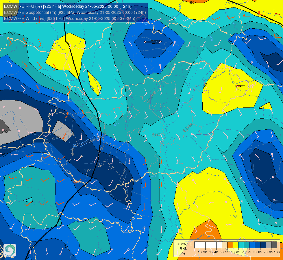Select the ECMWF-E RHU (%) title line
The image size is (283, 260).
click(x=68, y=6)
